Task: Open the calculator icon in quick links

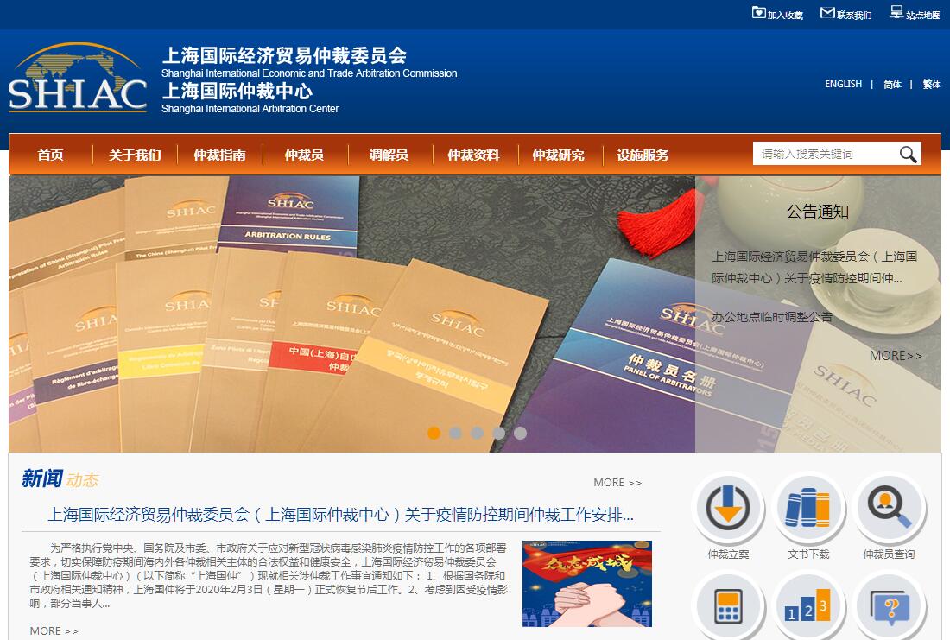Action: pos(728,608)
